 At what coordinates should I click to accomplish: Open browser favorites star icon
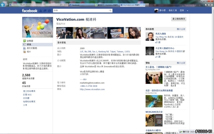pos(209,5)
